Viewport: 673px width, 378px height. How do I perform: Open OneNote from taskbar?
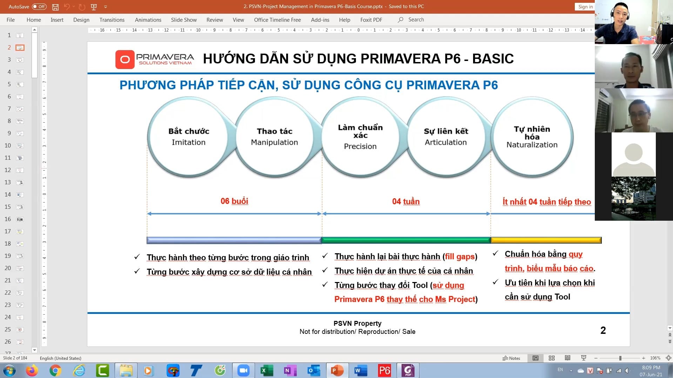(x=290, y=371)
